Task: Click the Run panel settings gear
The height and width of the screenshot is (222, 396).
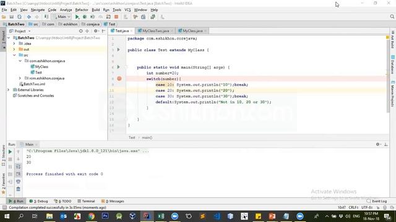Action: [378, 144]
